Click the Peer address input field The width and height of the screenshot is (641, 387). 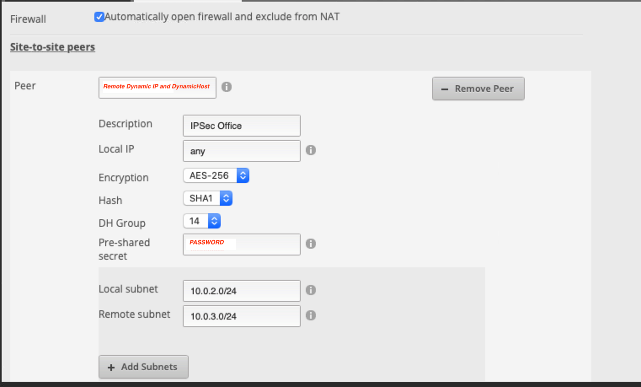click(157, 88)
